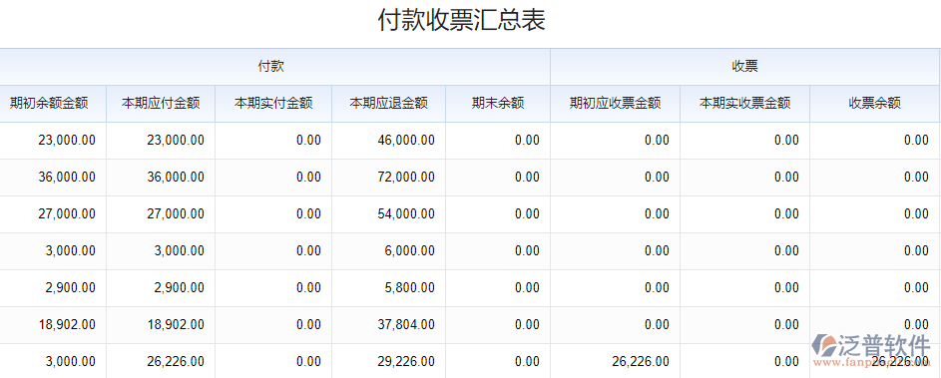941x378 pixels.
Task: Click 期末余额 0.00 in the 46,000.00 row
Action: click(x=527, y=141)
